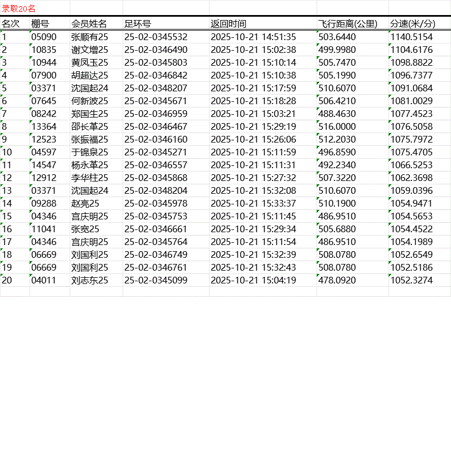
Task: Click the 录取20名 title cell
Action: [x=18, y=8]
